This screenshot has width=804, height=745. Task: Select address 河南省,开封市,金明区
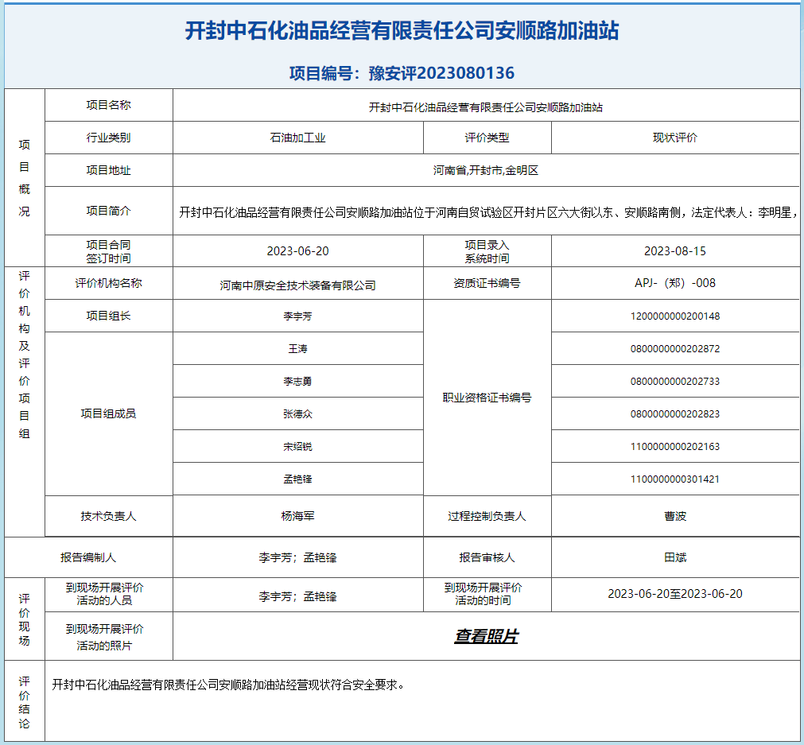tap(486, 170)
